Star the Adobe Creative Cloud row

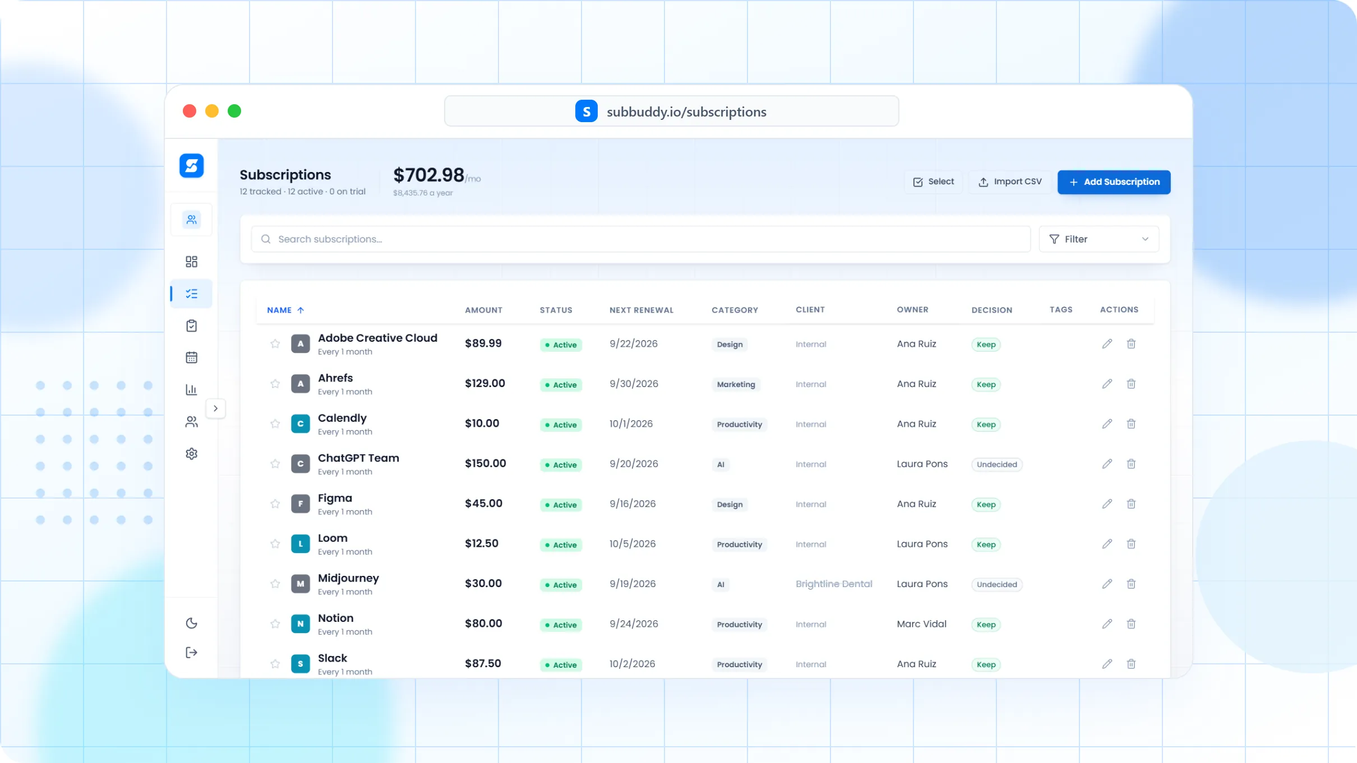coord(275,344)
